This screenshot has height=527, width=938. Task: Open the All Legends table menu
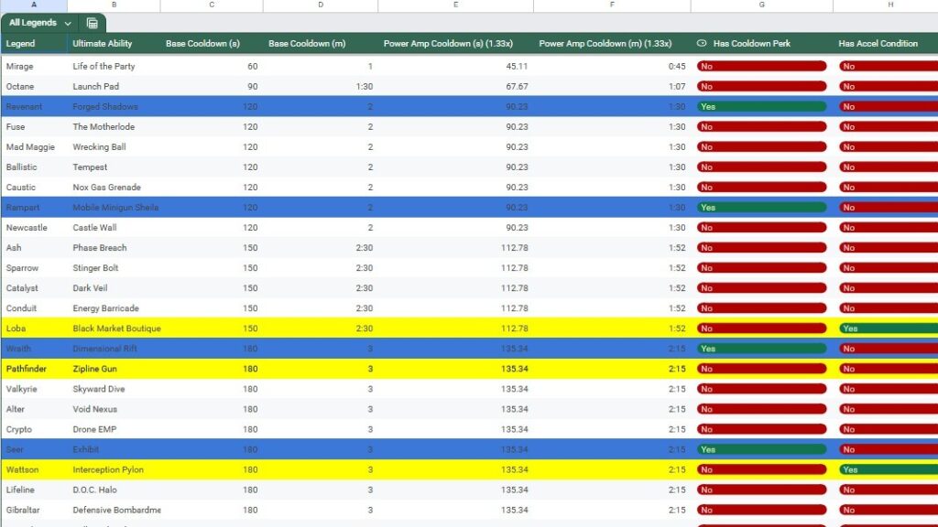tap(68, 23)
